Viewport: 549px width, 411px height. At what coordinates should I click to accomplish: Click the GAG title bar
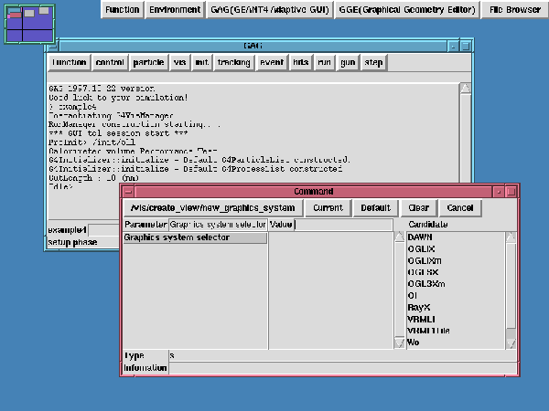tap(253, 46)
